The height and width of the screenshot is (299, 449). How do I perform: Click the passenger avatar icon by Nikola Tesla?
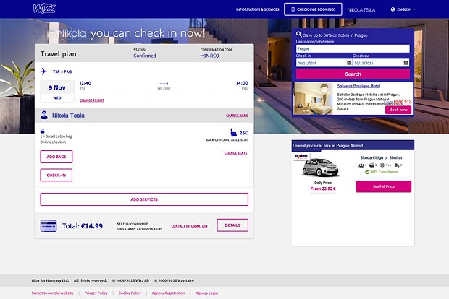(44, 115)
